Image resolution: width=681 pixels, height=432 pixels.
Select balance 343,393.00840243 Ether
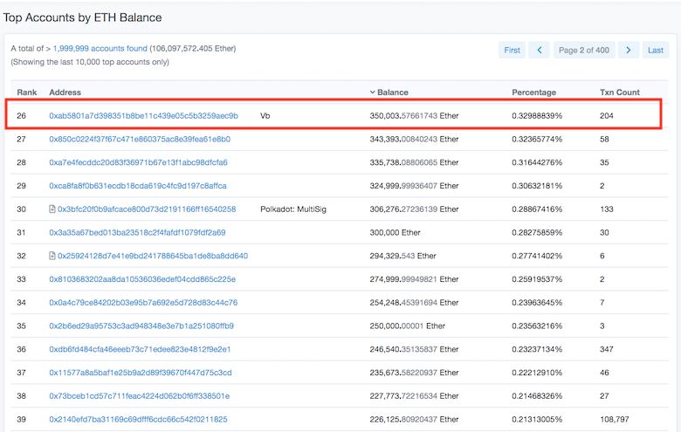click(x=414, y=140)
